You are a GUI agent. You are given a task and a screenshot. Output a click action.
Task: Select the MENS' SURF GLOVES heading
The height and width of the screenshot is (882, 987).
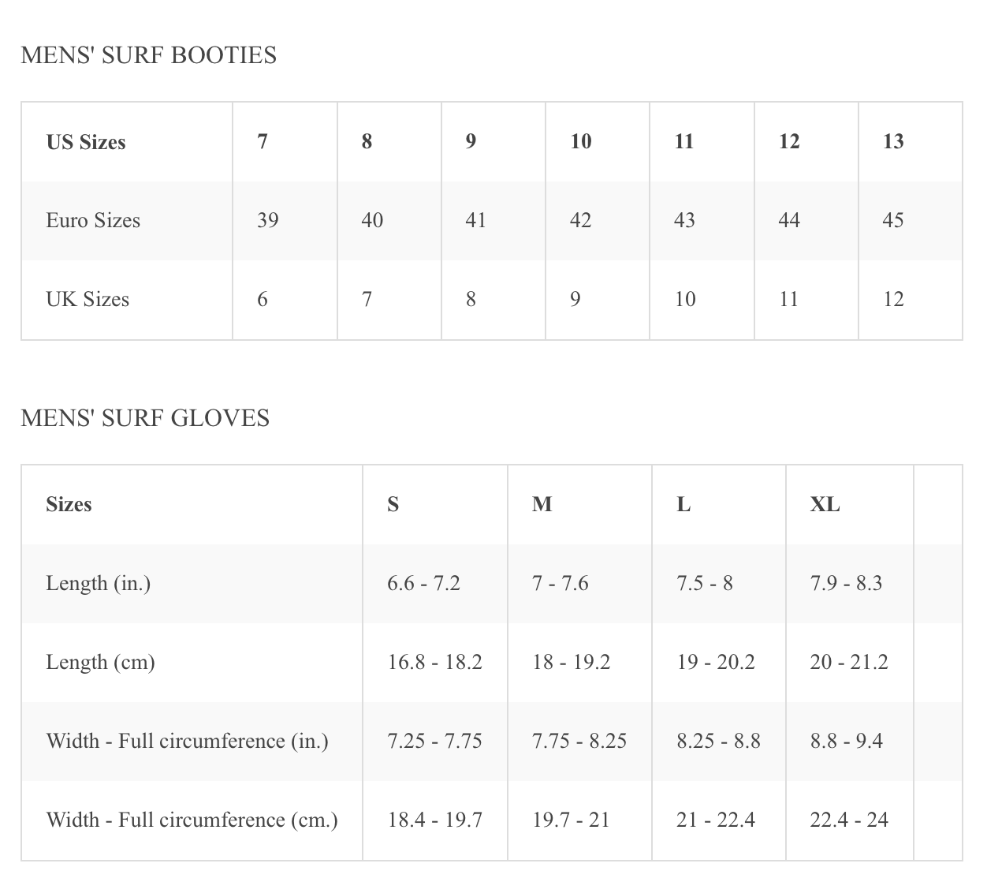point(145,418)
